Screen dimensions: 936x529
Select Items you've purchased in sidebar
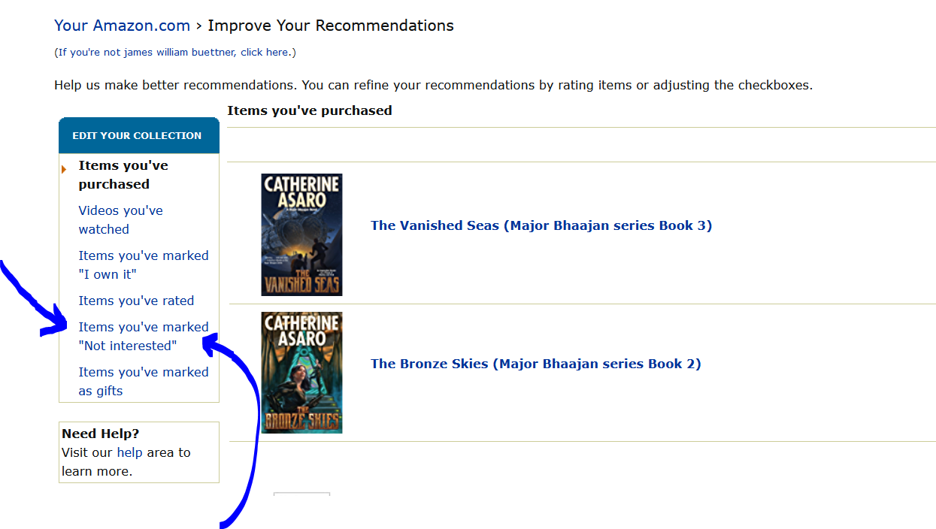point(123,174)
